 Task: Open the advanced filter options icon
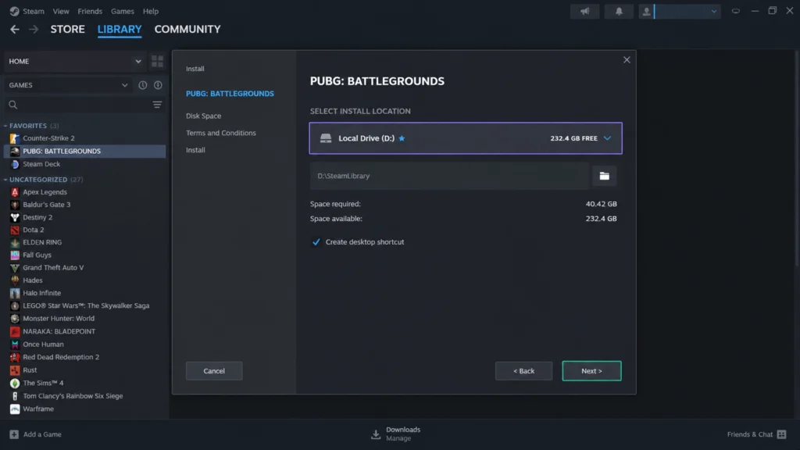click(x=157, y=105)
